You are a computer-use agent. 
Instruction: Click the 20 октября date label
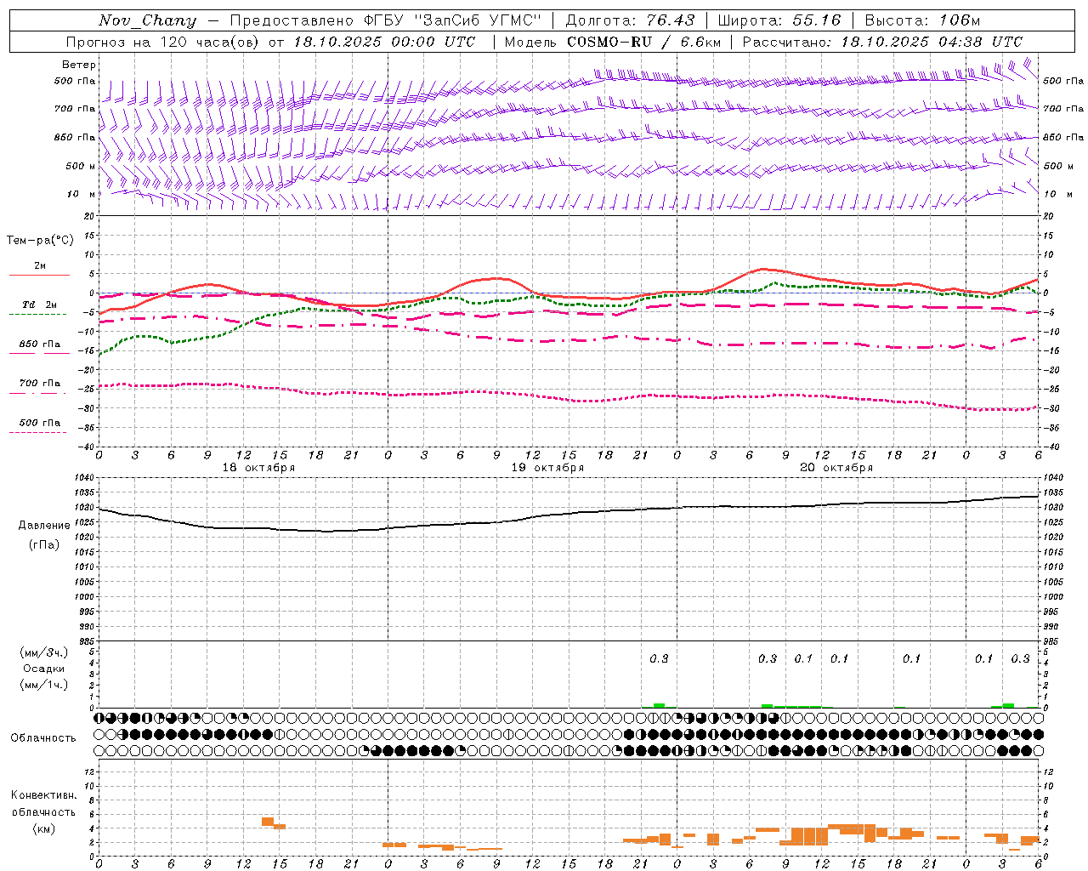[836, 468]
